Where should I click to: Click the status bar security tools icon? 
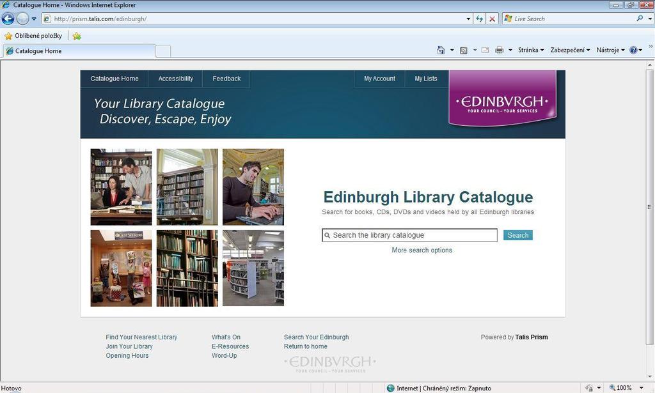pos(589,388)
